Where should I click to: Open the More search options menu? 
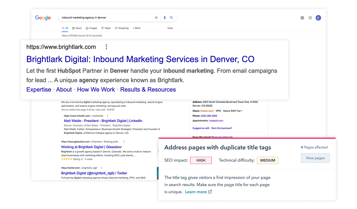tap(137, 28)
